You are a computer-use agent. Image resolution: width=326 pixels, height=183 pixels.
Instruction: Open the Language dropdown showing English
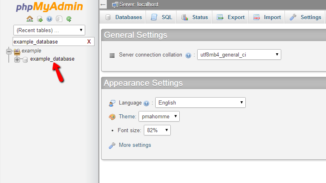pos(200,102)
